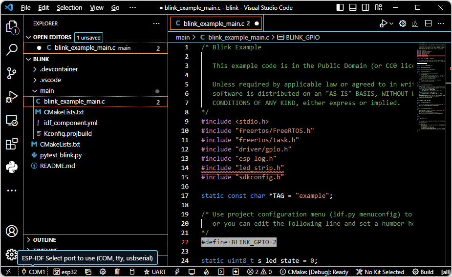Click the CMake Build button

pyautogui.click(x=423, y=272)
